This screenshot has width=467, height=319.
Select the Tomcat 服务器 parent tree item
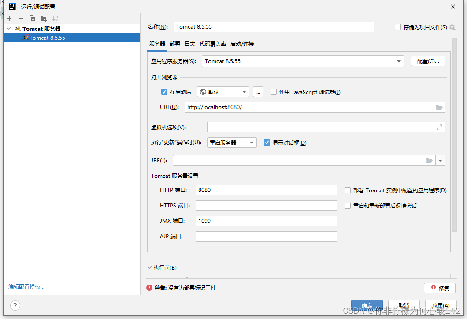(x=72, y=29)
